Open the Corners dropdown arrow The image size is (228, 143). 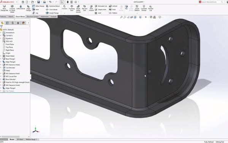click(x=65, y=13)
